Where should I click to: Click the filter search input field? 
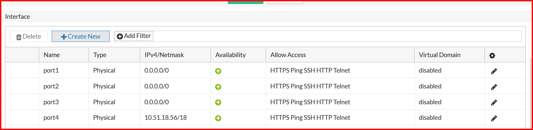(x=337, y=36)
